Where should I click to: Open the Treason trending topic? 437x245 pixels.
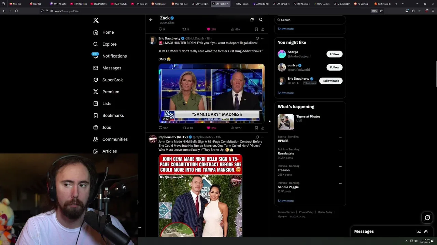pos(283,170)
